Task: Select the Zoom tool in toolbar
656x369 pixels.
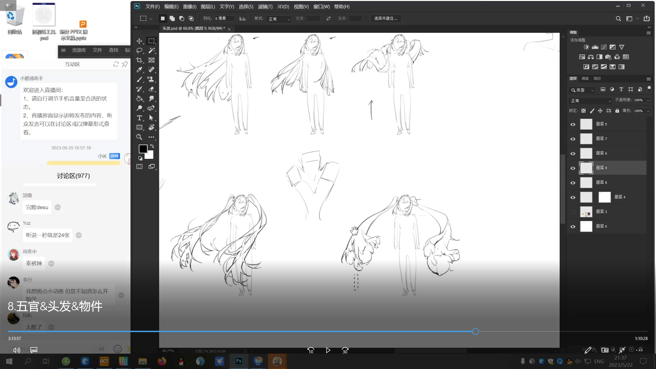Action: click(139, 137)
